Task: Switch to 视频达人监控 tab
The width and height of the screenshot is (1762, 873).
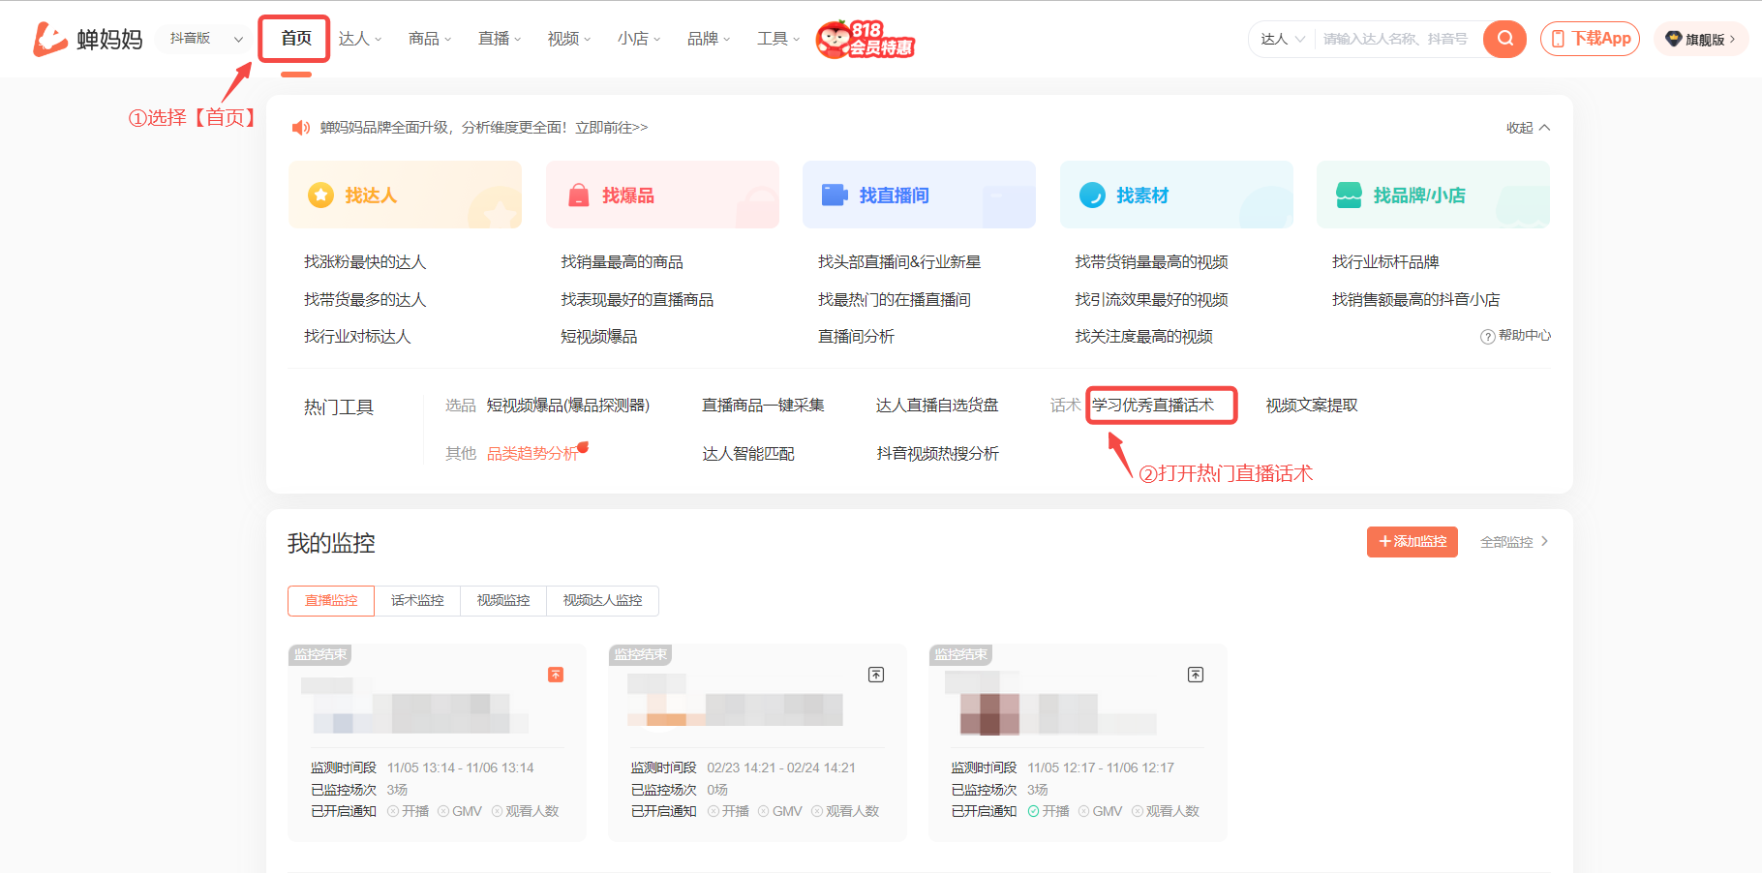Action: pyautogui.click(x=602, y=601)
